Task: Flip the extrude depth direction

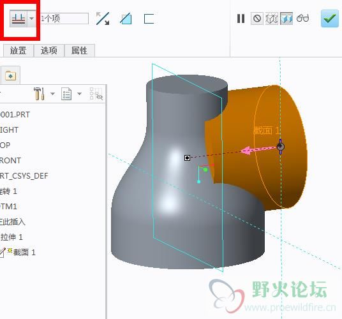Action: click(x=103, y=19)
